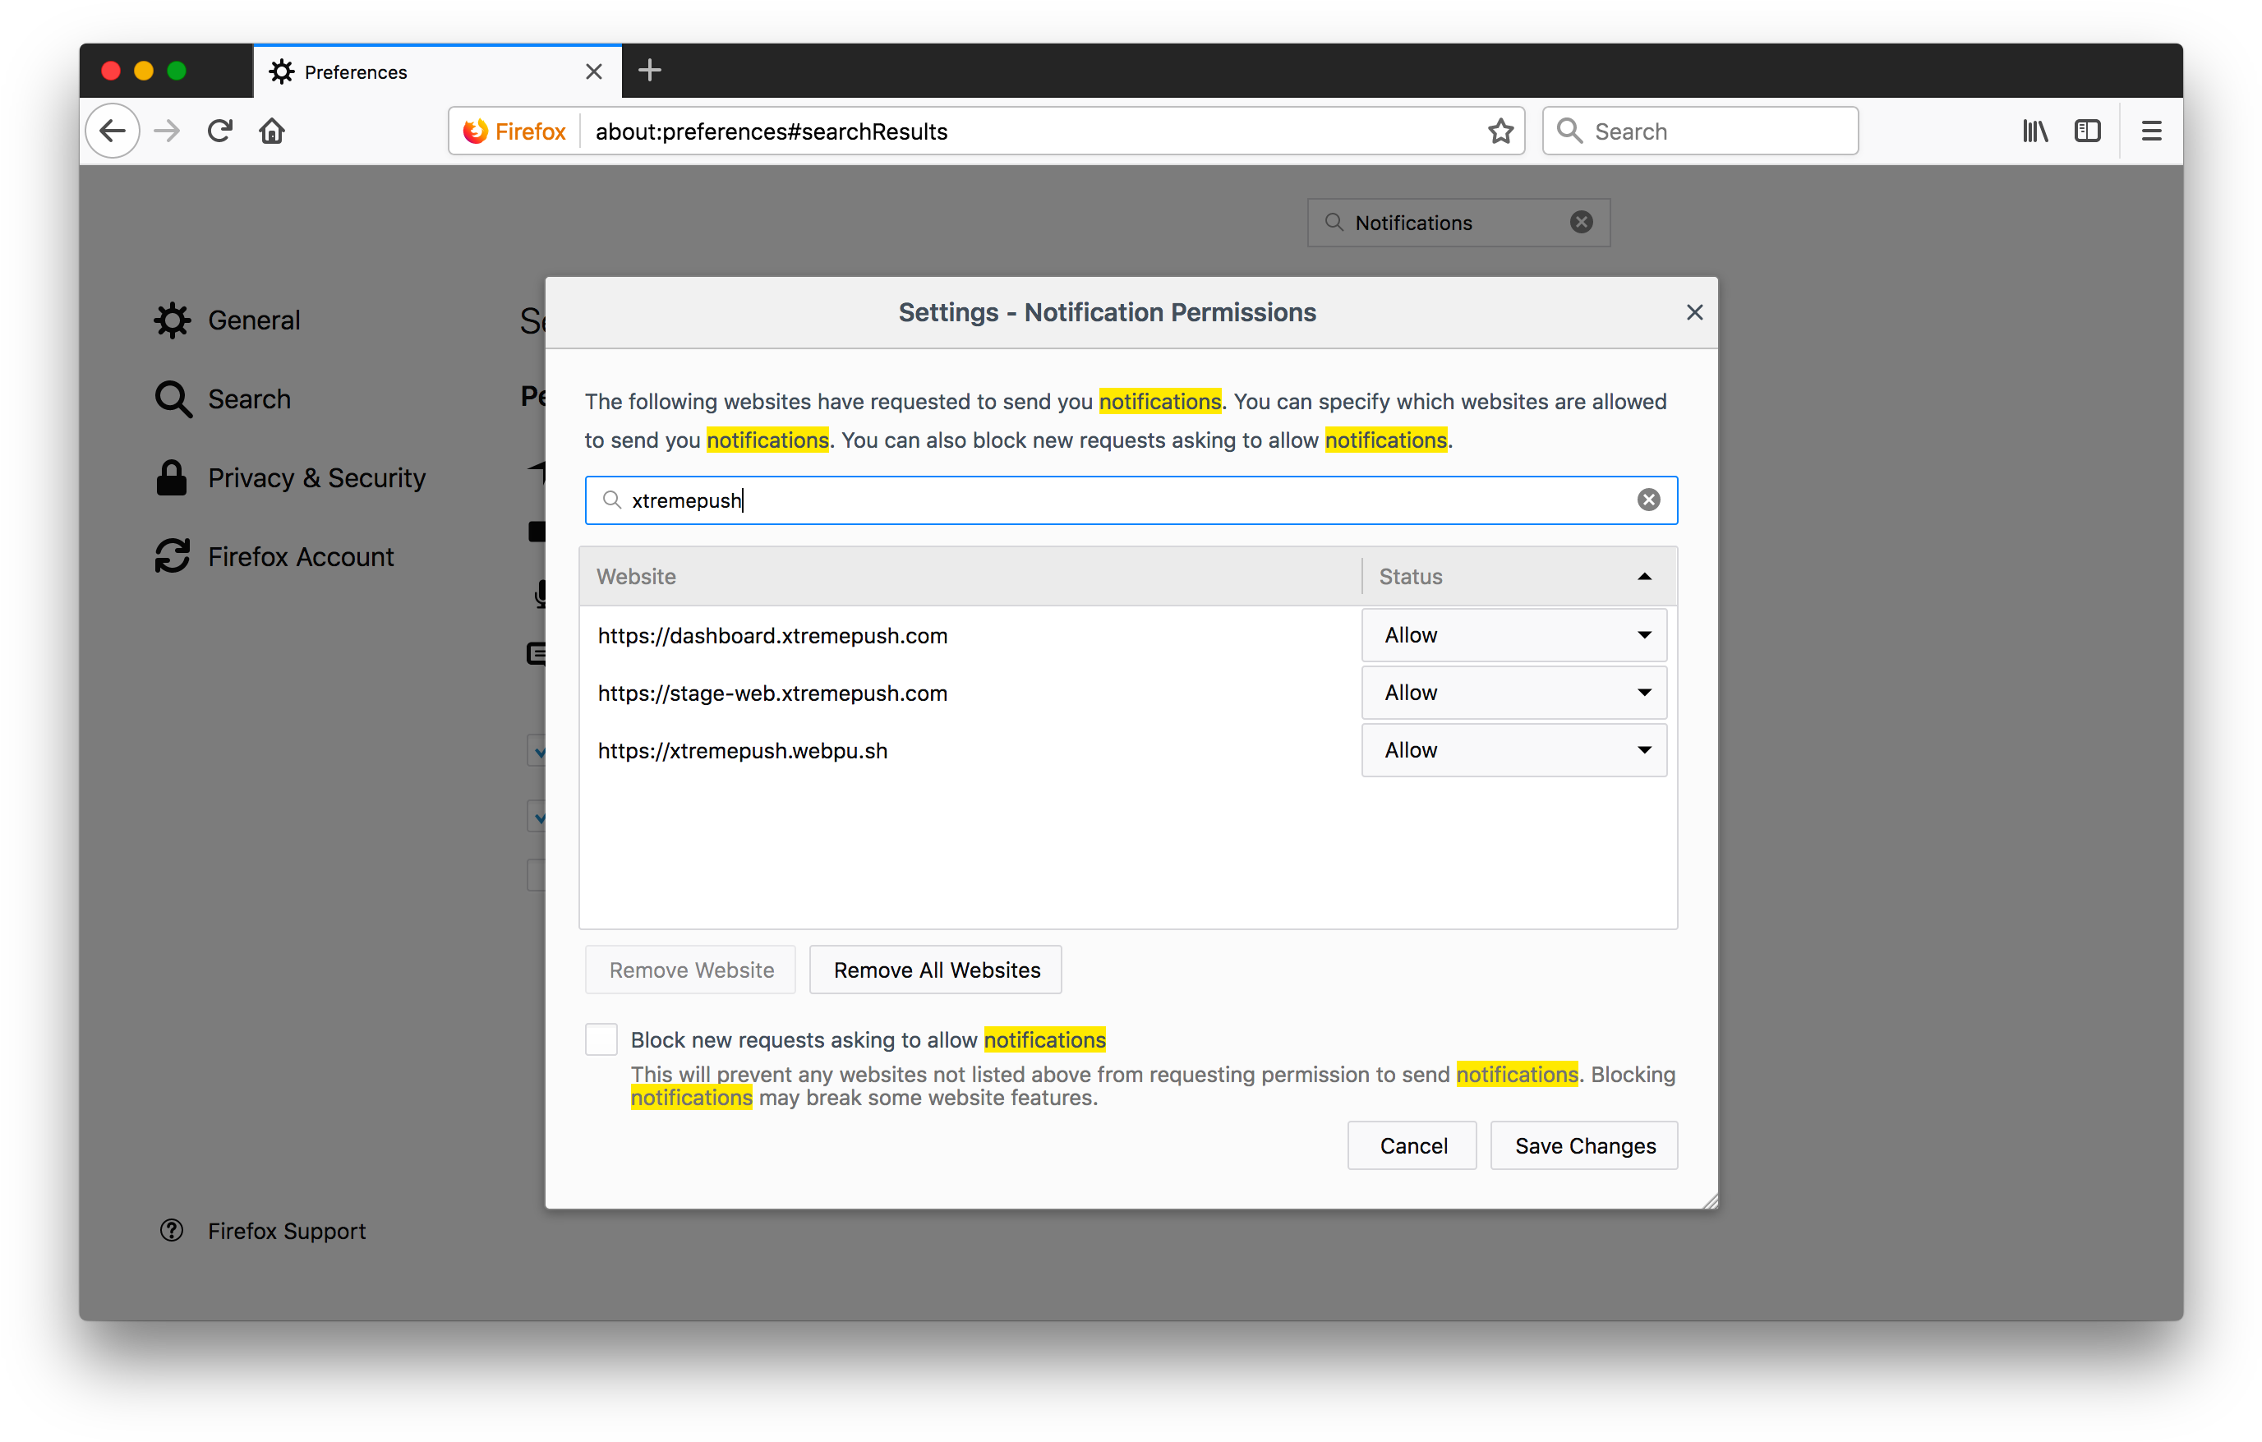Clear the Notifications preferences search
Viewport: 2262px width, 1442px height.
pos(1582,222)
